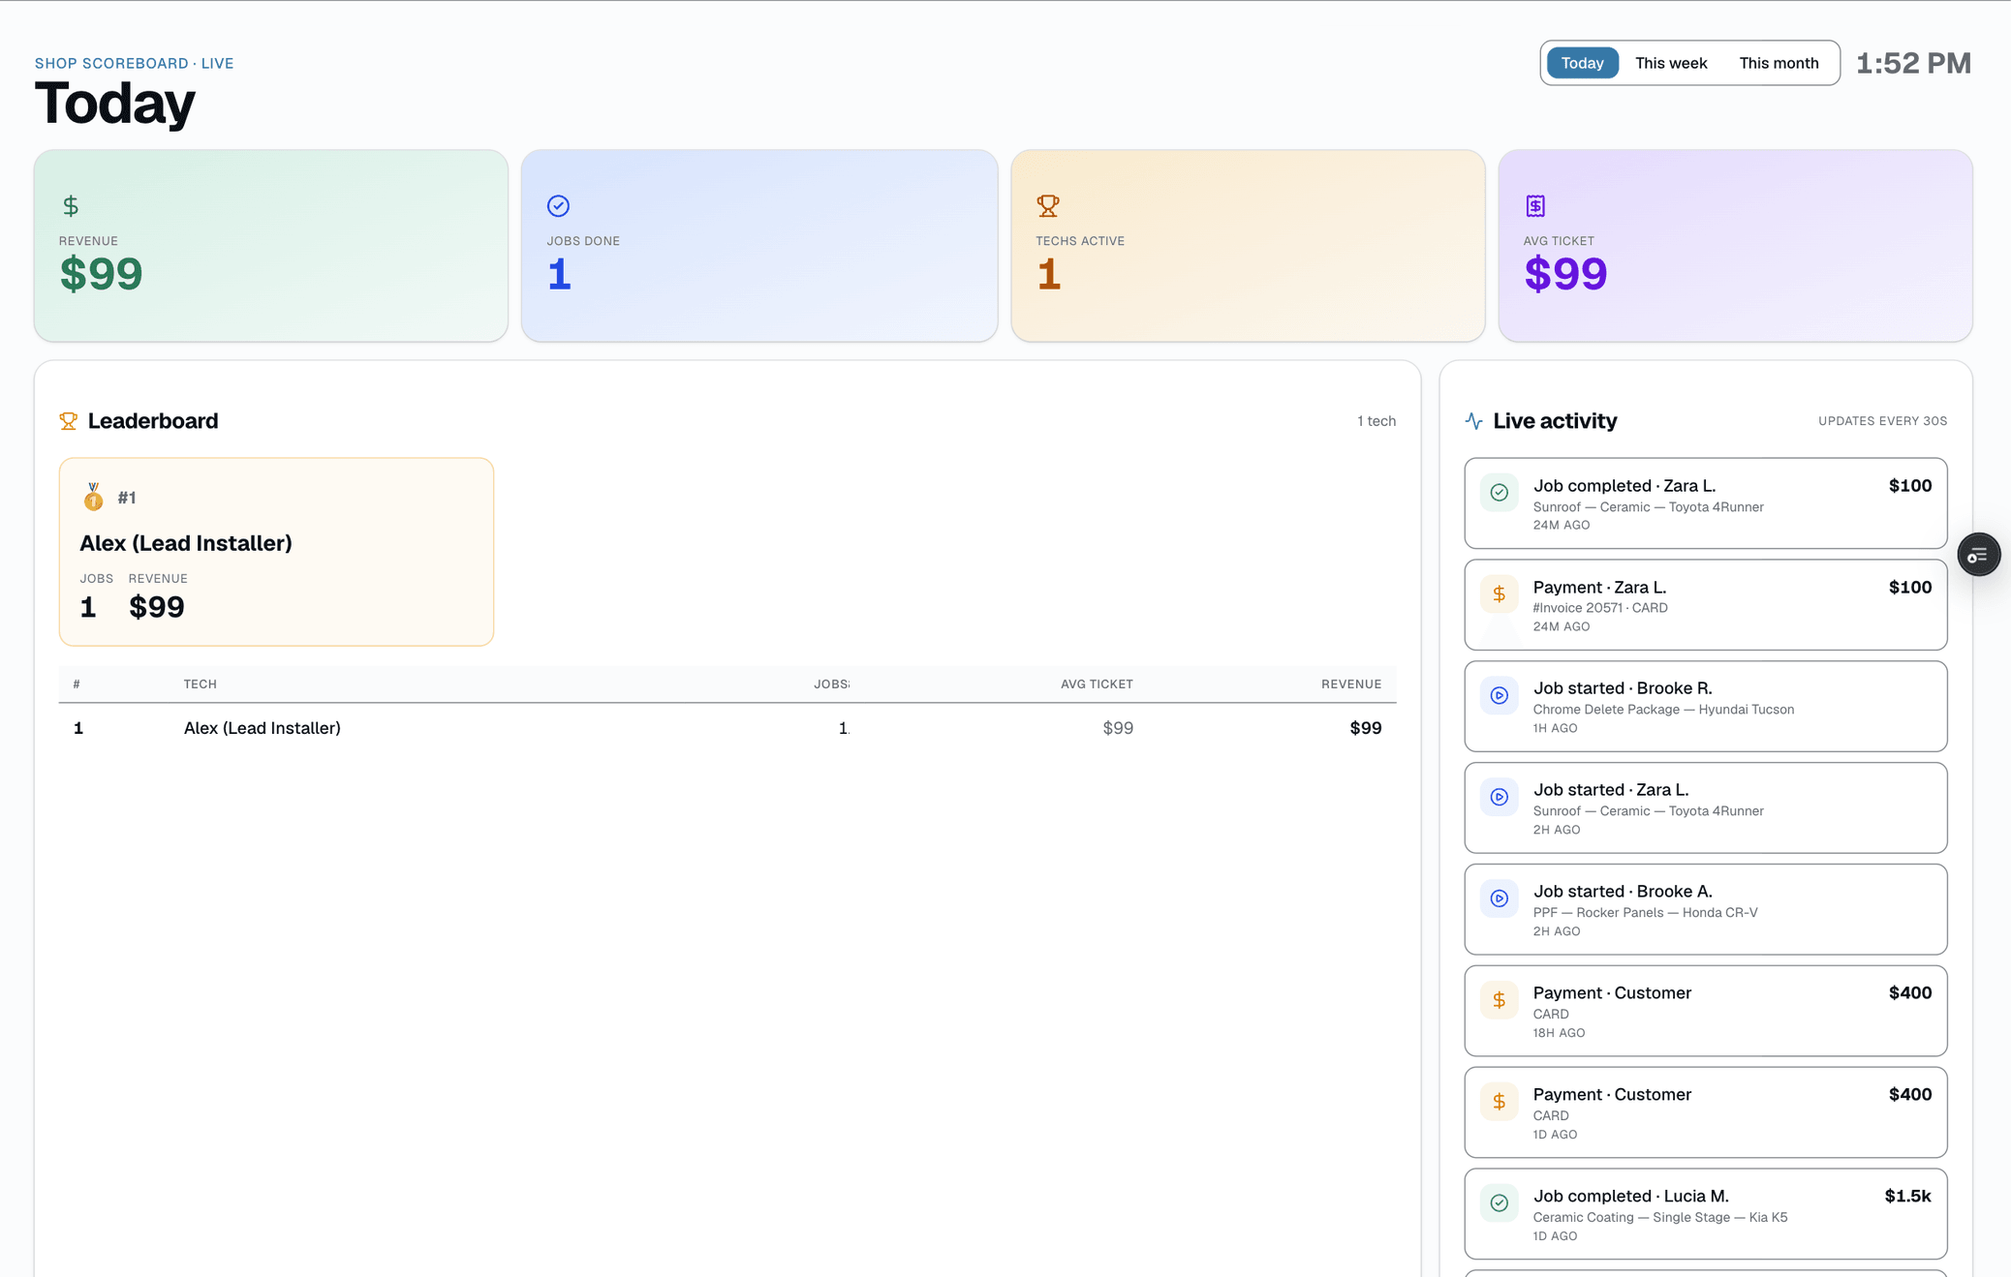The width and height of the screenshot is (2011, 1277).
Task: Click the AVG TICKET column header
Action: (1097, 684)
